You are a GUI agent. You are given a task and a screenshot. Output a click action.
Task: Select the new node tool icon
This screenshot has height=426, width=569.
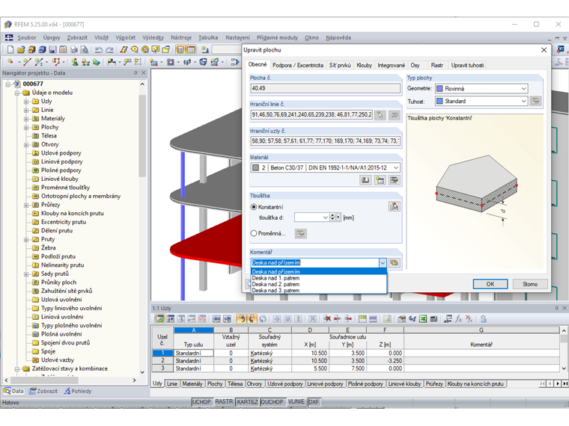pos(10,62)
